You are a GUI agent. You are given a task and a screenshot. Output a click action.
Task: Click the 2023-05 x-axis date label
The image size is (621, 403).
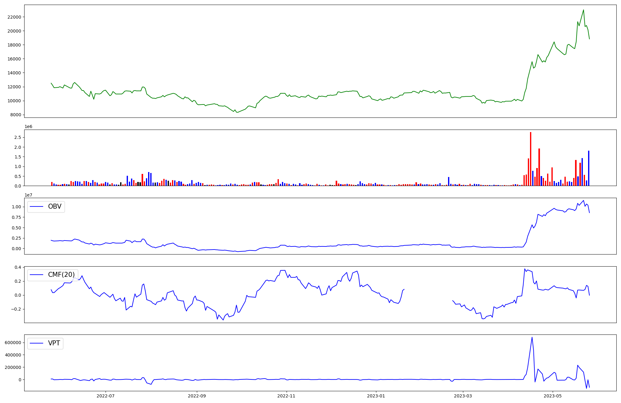coord(553,396)
